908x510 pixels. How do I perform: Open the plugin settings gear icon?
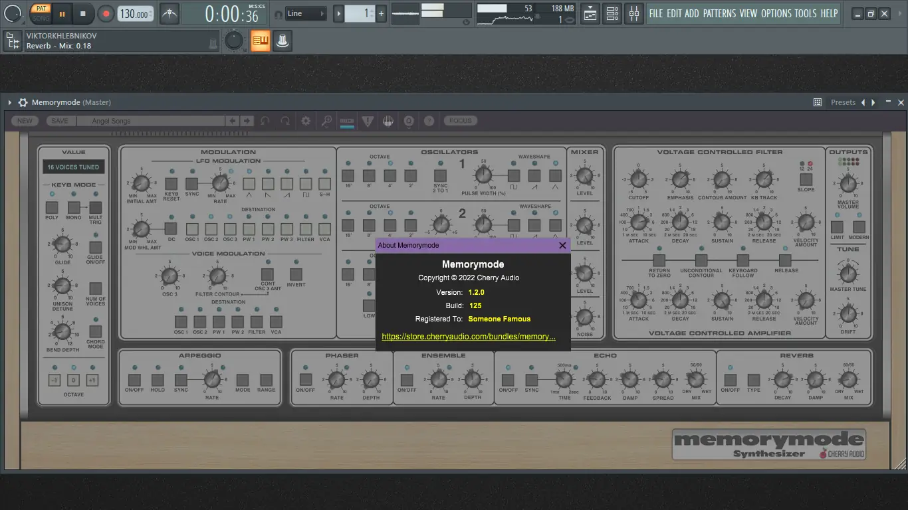click(x=305, y=121)
